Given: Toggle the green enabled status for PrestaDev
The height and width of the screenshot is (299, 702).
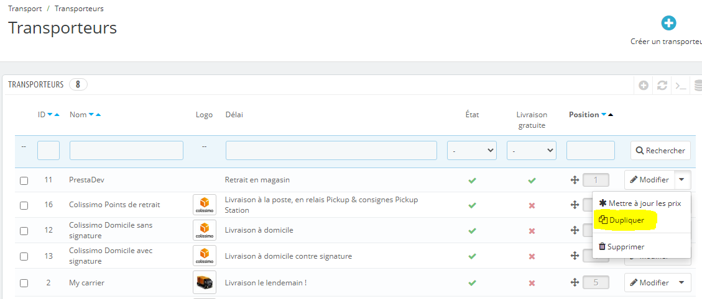Looking at the screenshot, I should pyautogui.click(x=472, y=180).
